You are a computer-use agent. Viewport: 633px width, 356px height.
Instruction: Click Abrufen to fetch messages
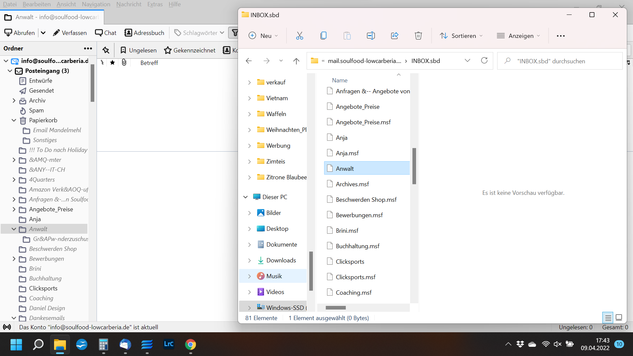[x=20, y=33]
